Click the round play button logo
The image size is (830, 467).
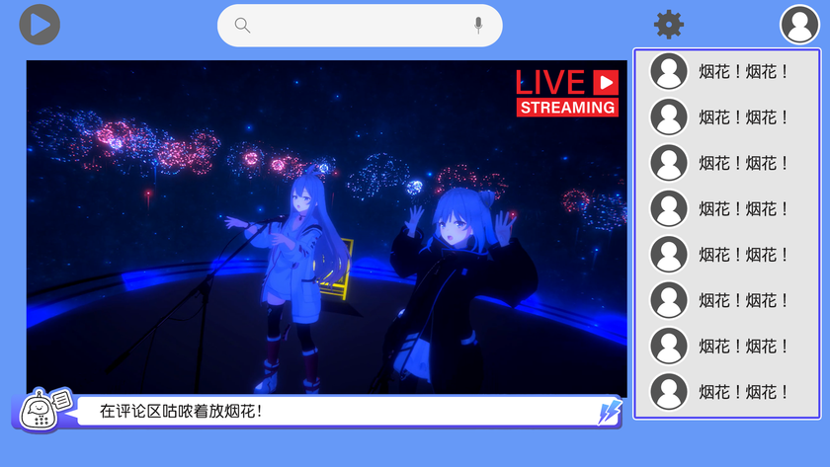click(40, 25)
